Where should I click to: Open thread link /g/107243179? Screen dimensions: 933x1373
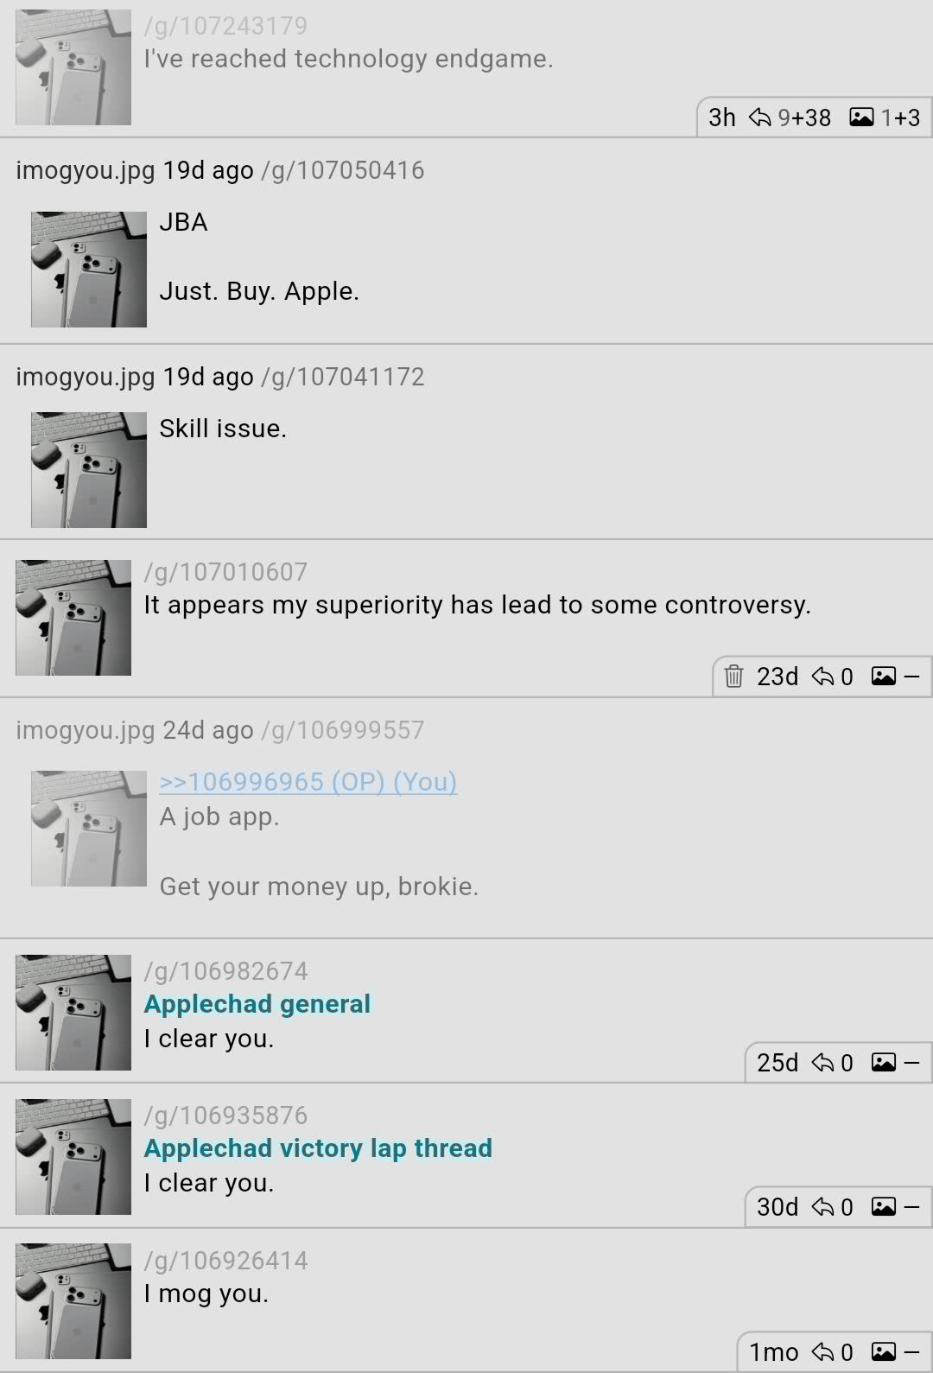[225, 26]
